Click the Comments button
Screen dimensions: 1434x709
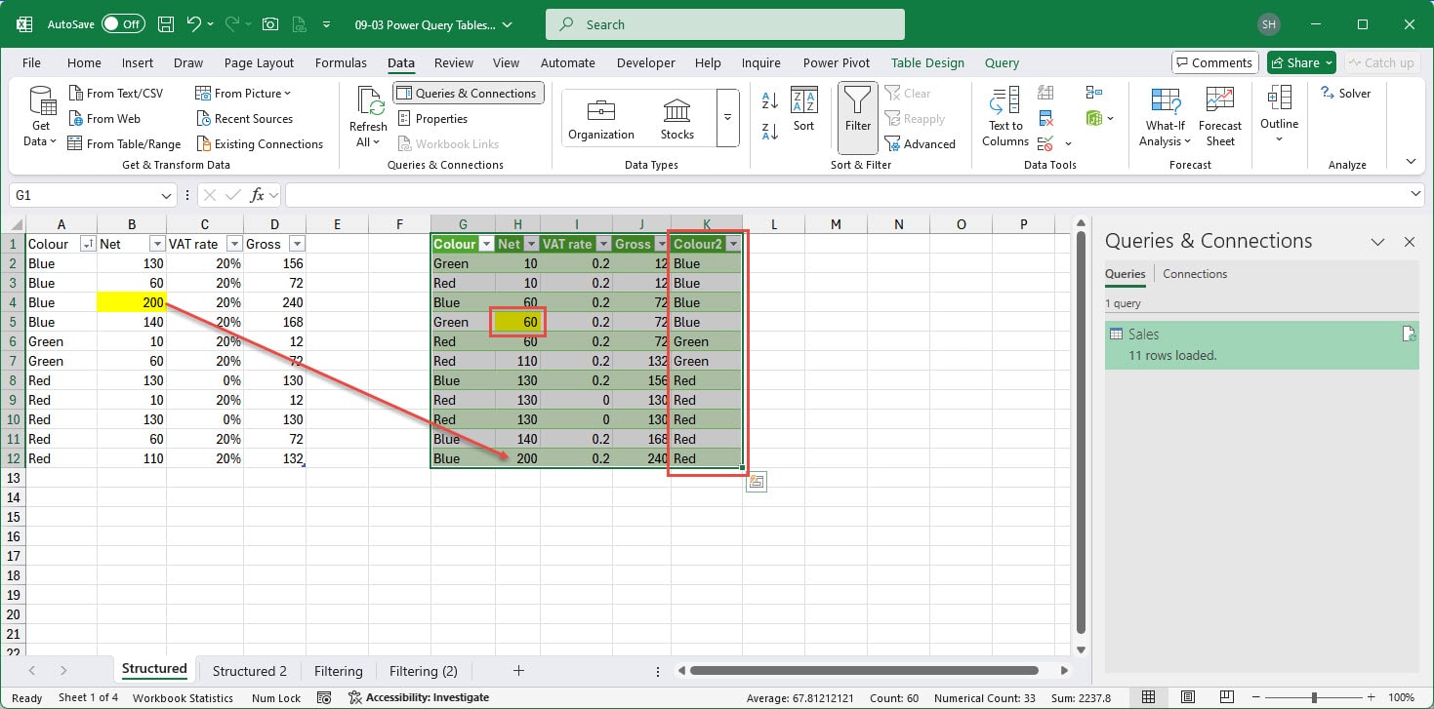pyautogui.click(x=1213, y=62)
